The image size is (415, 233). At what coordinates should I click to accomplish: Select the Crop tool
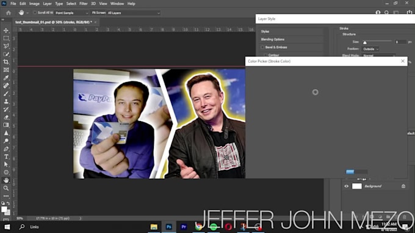tap(6, 62)
